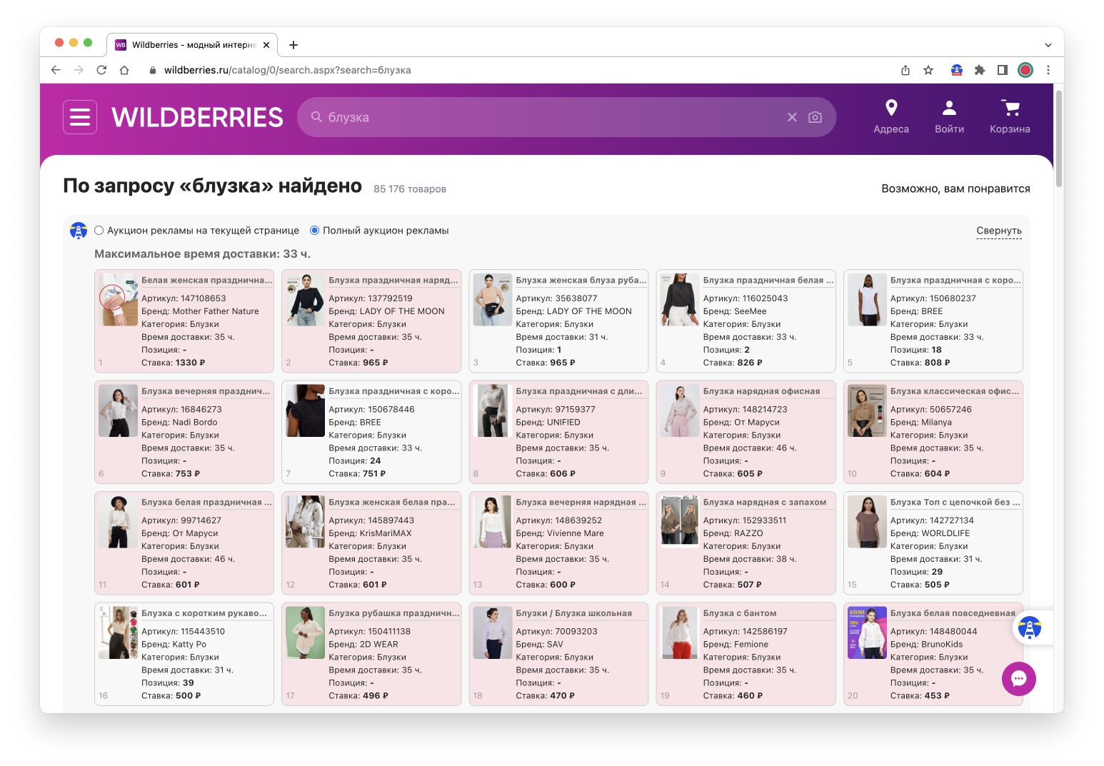The height and width of the screenshot is (766, 1104).
Task: Open thumbnail of артикул 116025043
Action: 680,300
